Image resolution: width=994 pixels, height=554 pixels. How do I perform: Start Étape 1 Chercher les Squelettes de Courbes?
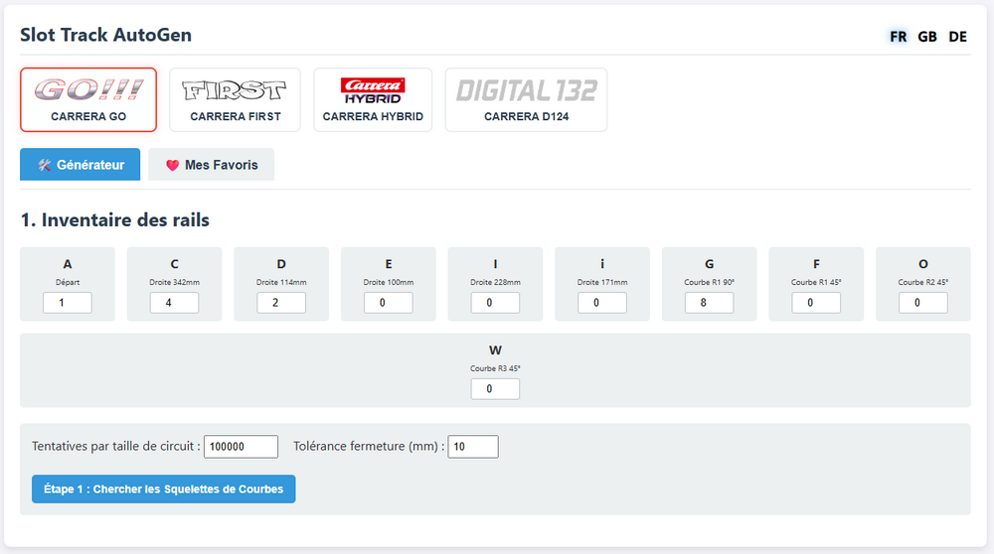[164, 488]
